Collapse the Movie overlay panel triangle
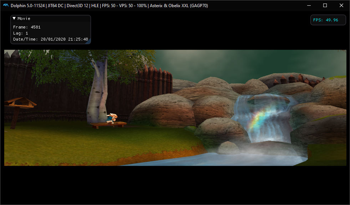 pos(14,19)
